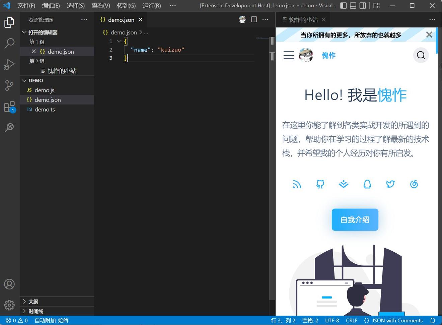Collapse the DEMO folder section

pyautogui.click(x=24, y=80)
